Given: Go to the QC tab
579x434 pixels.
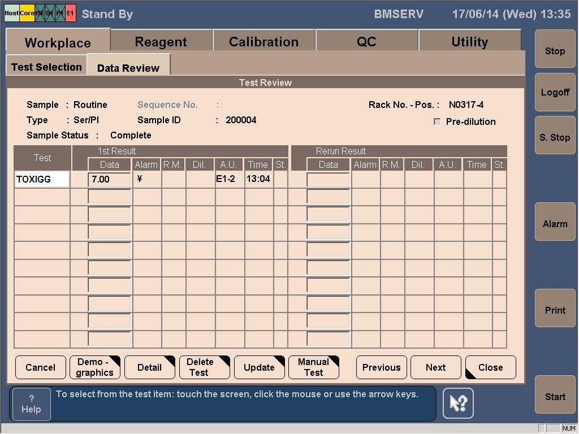Looking at the screenshot, I should 366,41.
